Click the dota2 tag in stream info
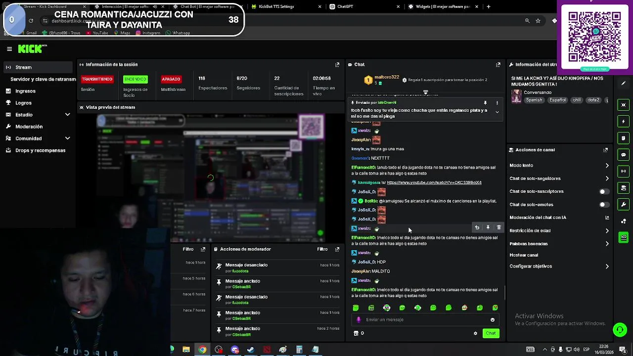 [593, 100]
